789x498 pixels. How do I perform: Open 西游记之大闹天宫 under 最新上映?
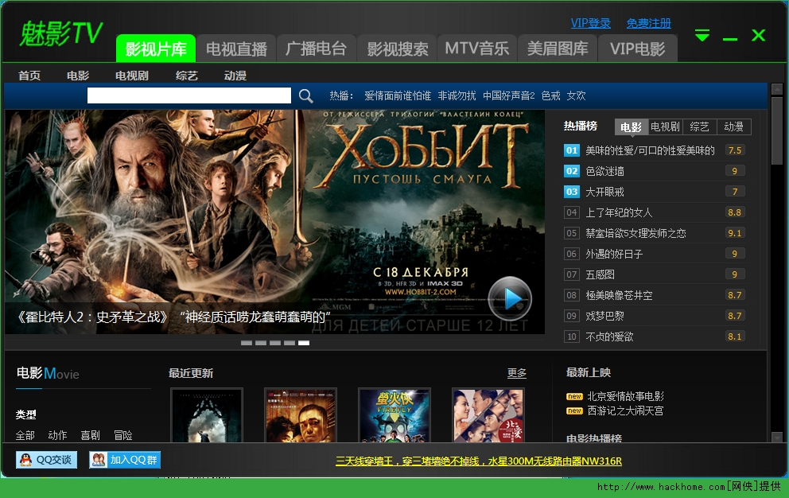coord(625,410)
